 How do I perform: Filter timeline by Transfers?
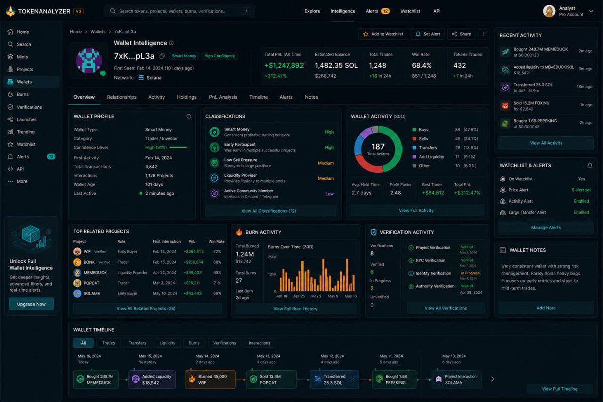click(x=137, y=343)
